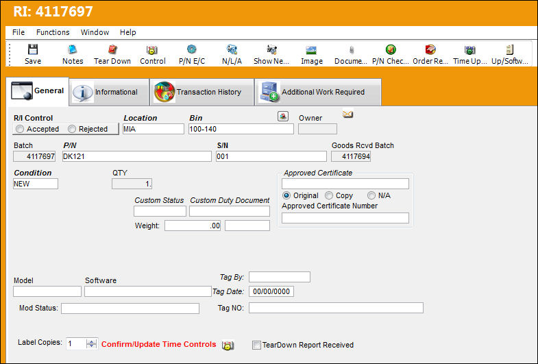Image resolution: width=538 pixels, height=364 pixels.
Task: Click the Tag NO input field
Action: tap(337, 308)
